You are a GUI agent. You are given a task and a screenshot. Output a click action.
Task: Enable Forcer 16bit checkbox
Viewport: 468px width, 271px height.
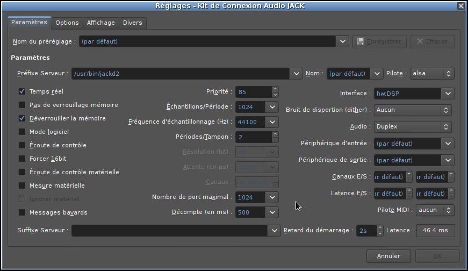(x=22, y=159)
